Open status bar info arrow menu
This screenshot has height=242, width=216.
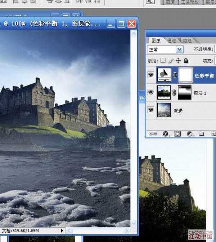pos(62,230)
